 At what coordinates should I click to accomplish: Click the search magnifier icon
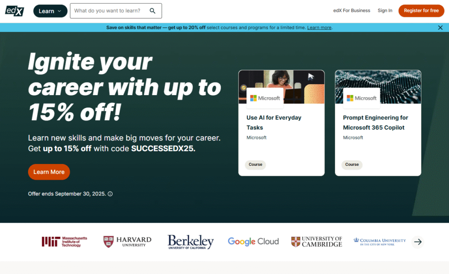tap(153, 11)
